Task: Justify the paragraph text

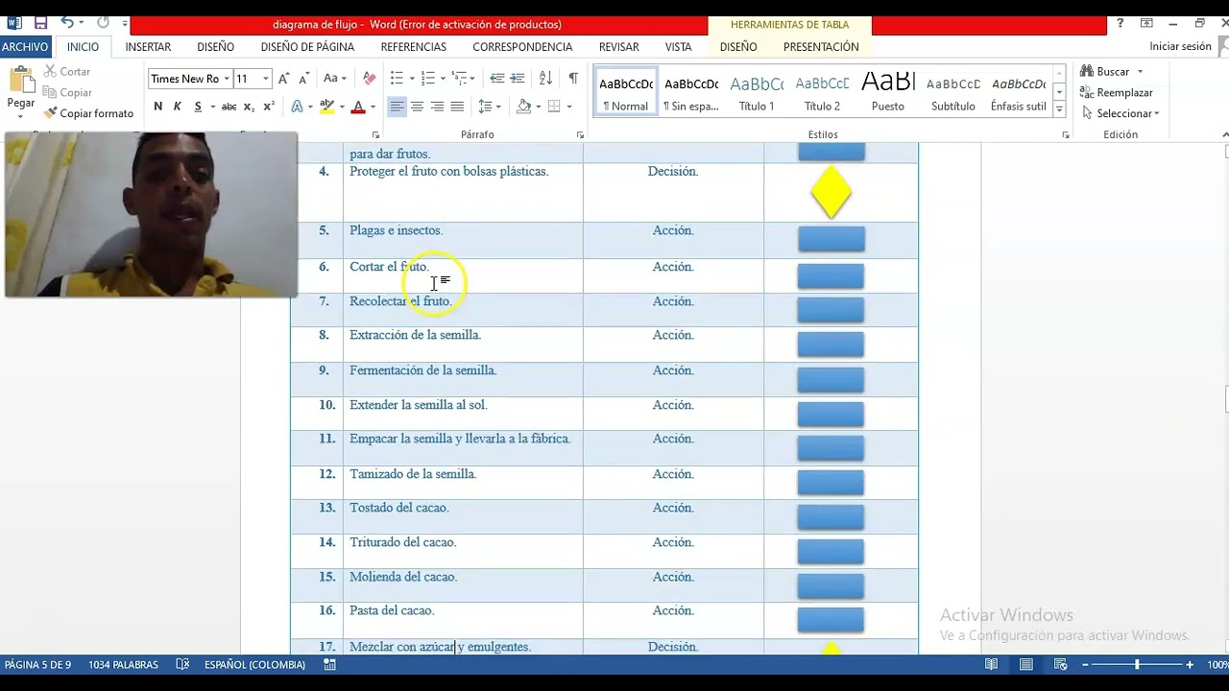Action: coord(457,107)
